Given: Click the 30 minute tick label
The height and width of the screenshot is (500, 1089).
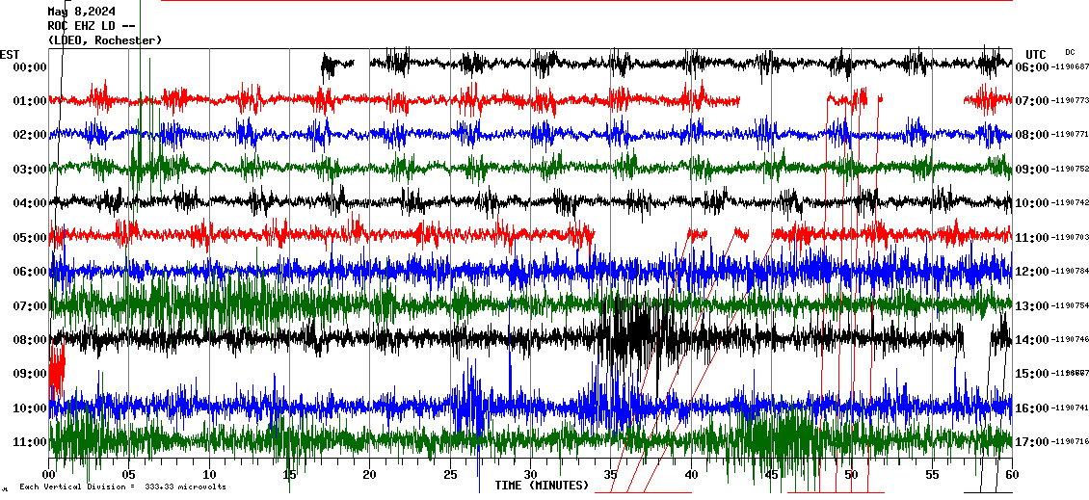Looking at the screenshot, I should (530, 475).
